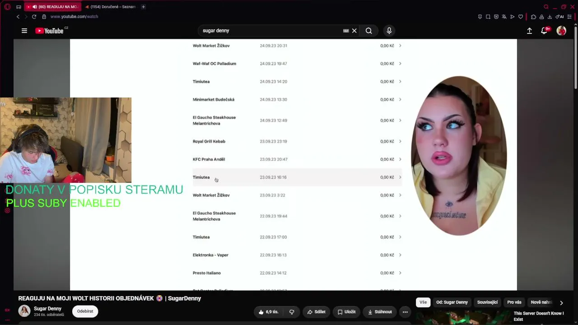Open browser extensions puzzle icon
The image size is (578, 325).
(x=533, y=17)
